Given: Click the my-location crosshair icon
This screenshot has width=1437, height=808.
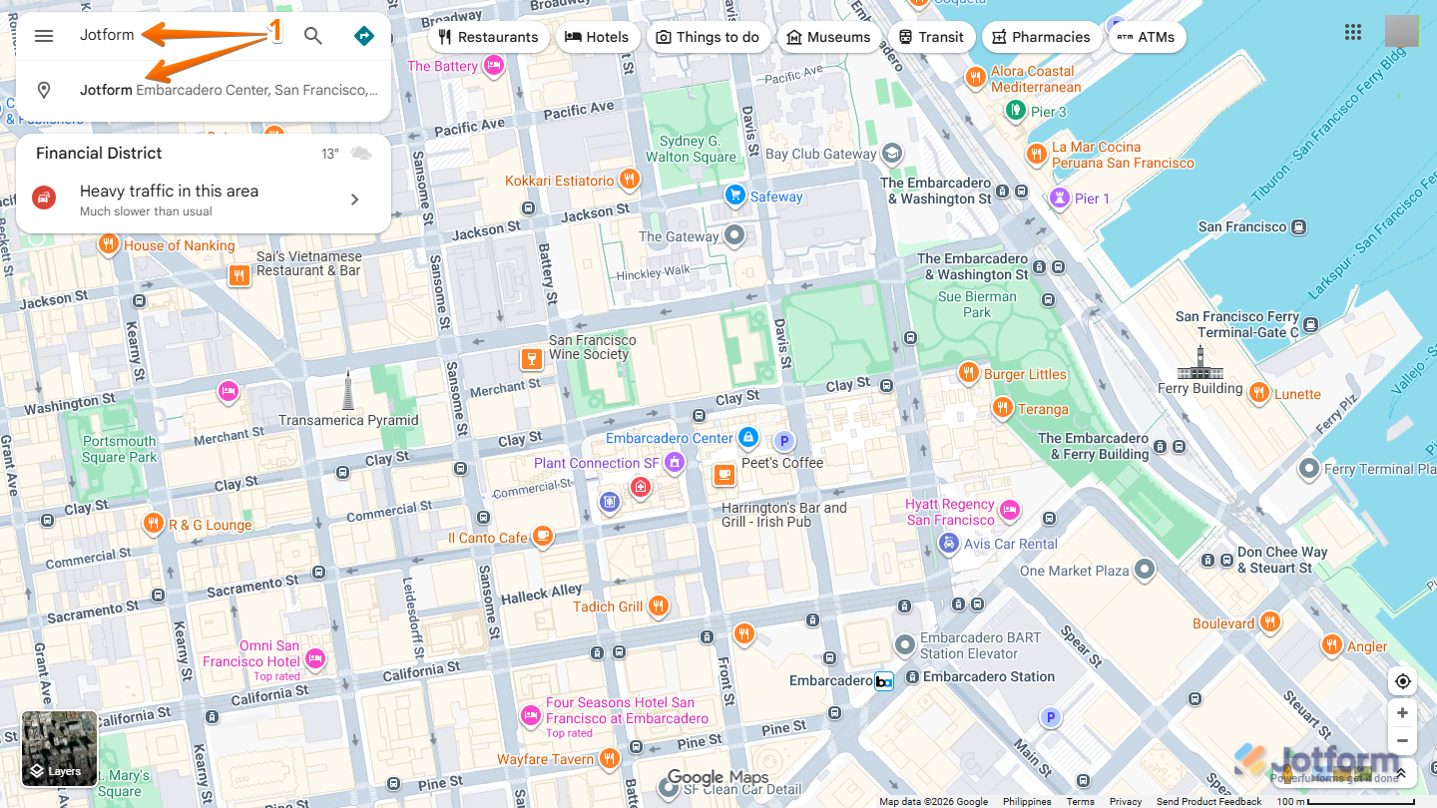Looking at the screenshot, I should point(1402,680).
